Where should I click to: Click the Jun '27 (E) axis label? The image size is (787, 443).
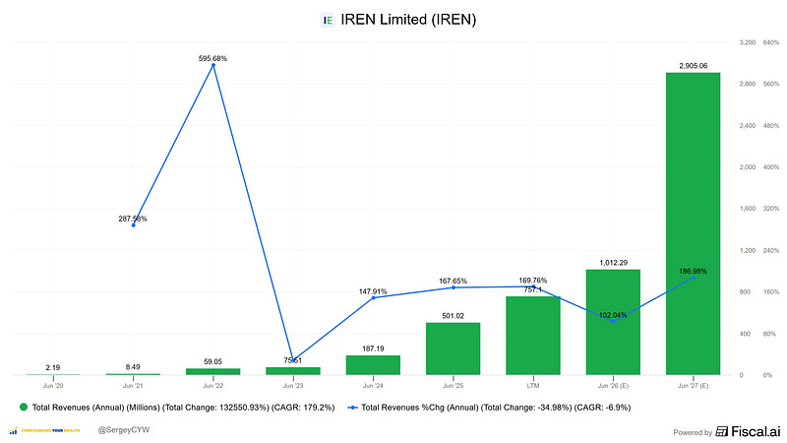(694, 386)
